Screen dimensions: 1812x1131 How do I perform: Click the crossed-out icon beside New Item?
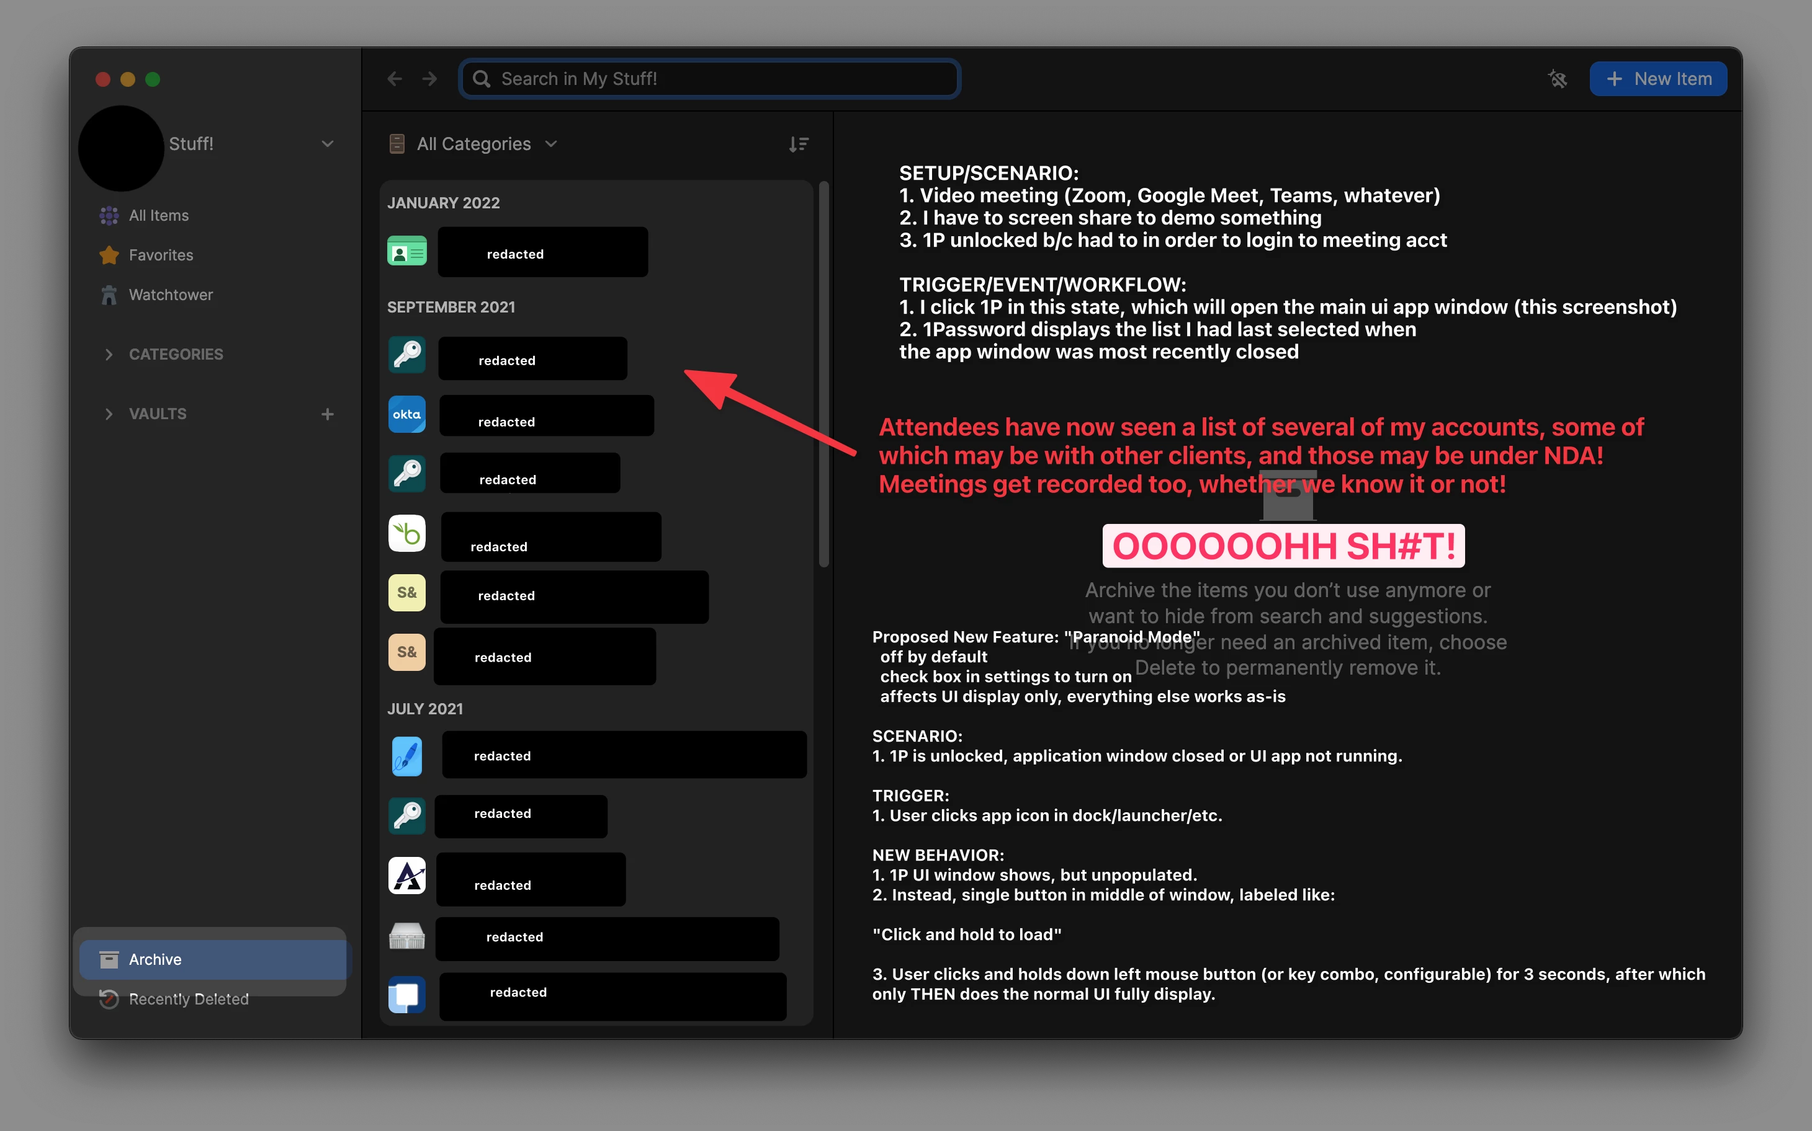coord(1557,79)
